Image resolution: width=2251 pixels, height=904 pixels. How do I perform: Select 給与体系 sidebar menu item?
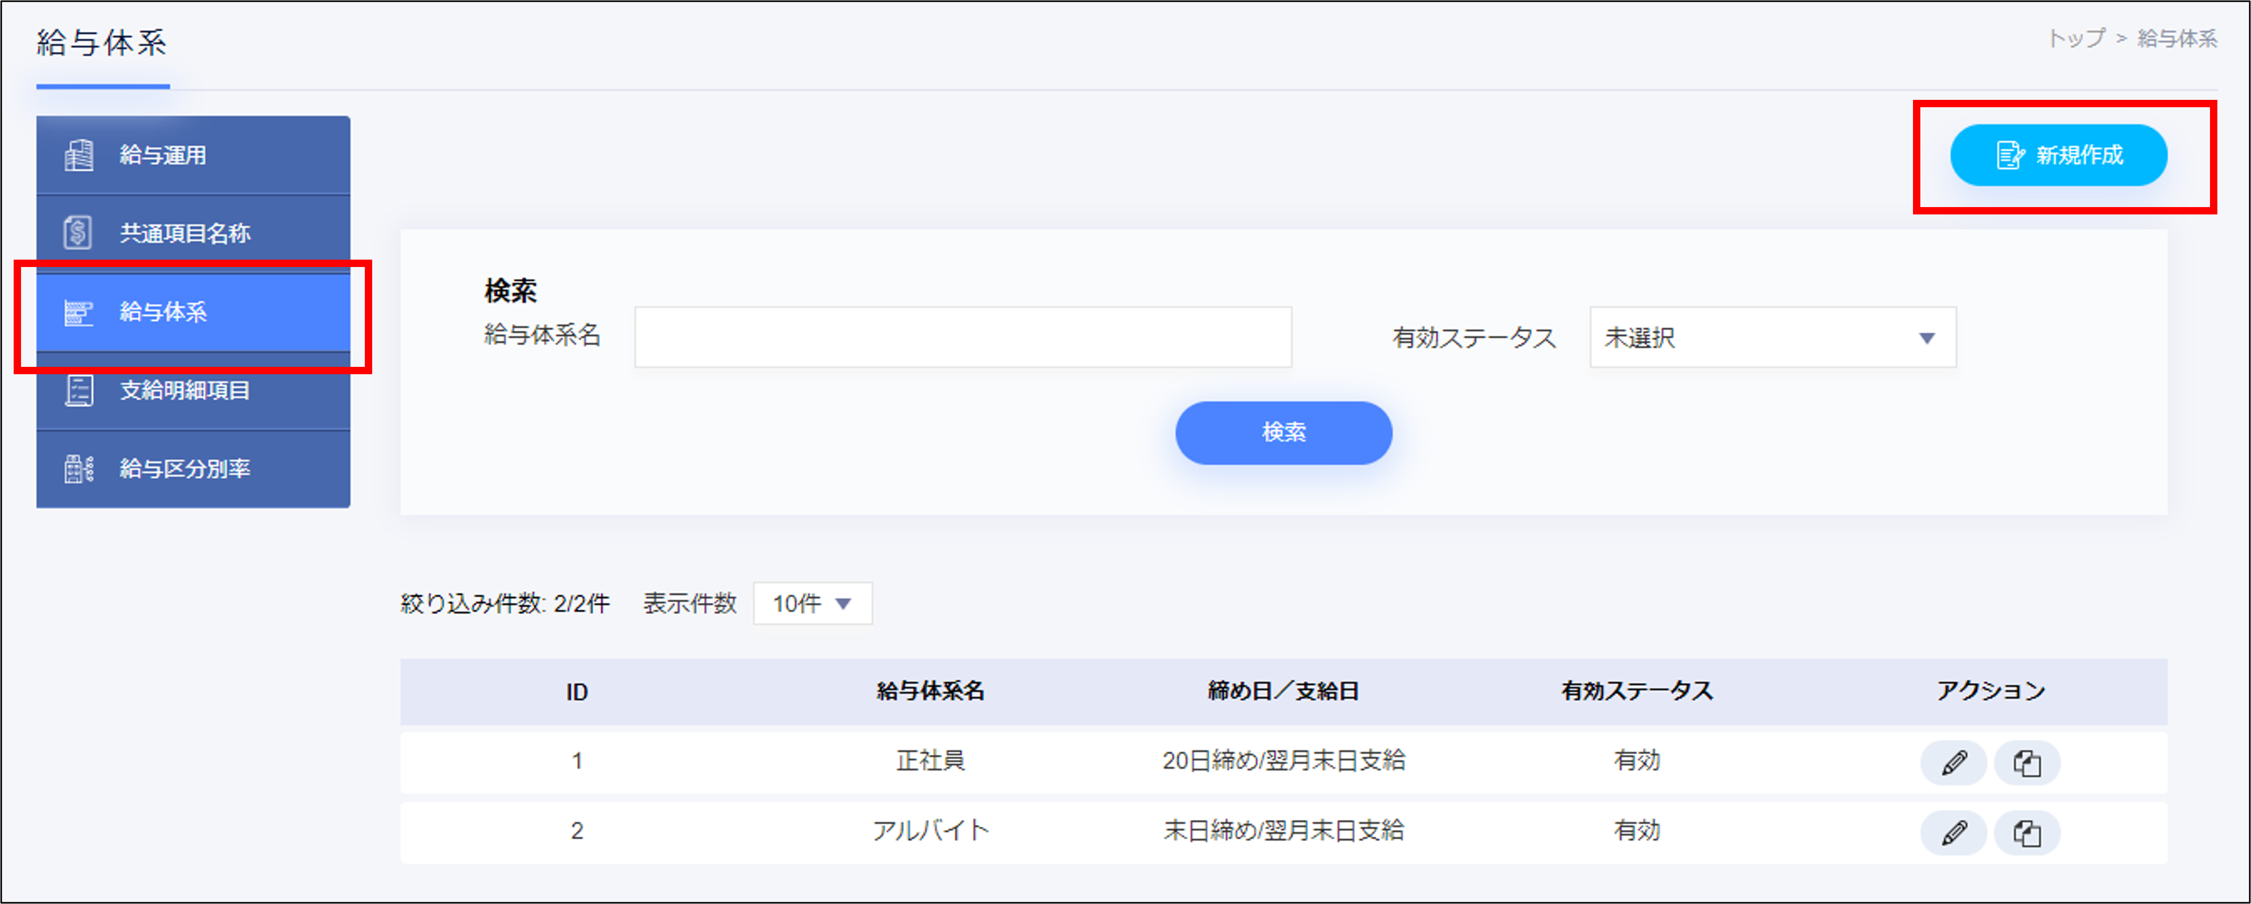[193, 312]
